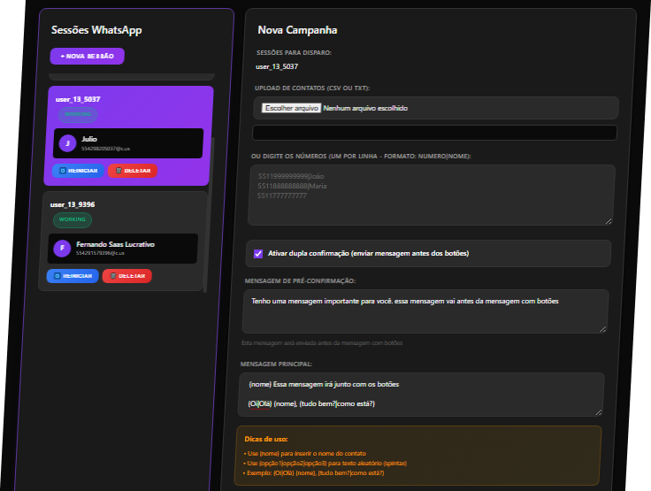Click the restart icon on user_13_9396 session
651x491 pixels.
click(56, 276)
